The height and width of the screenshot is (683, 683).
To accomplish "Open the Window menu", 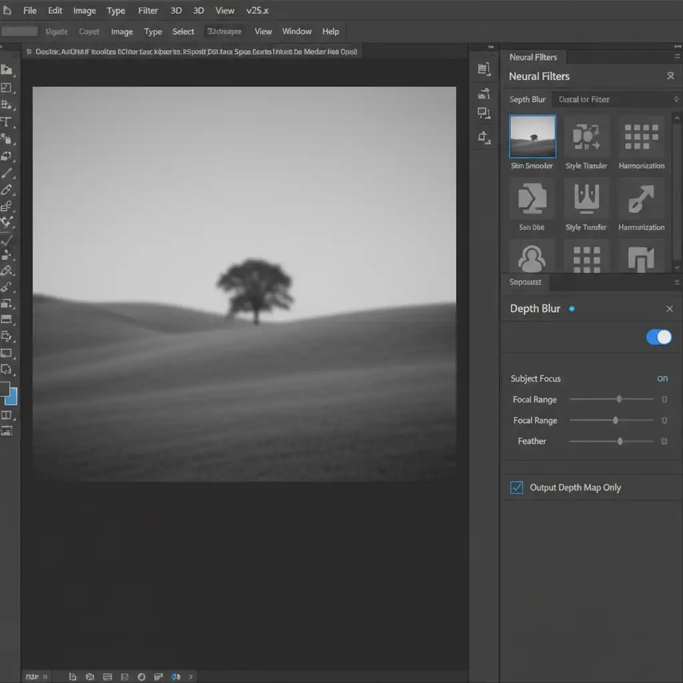I will pos(297,31).
